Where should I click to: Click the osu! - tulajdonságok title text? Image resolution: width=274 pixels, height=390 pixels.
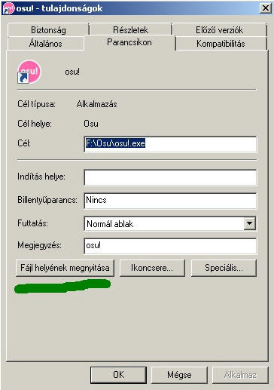(x=59, y=8)
